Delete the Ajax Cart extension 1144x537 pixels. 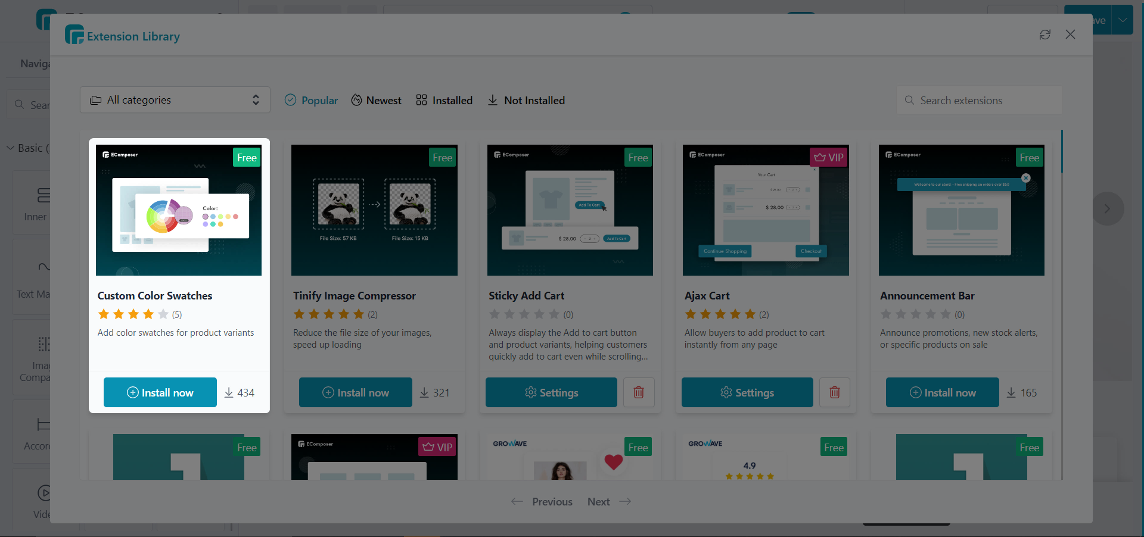point(835,392)
